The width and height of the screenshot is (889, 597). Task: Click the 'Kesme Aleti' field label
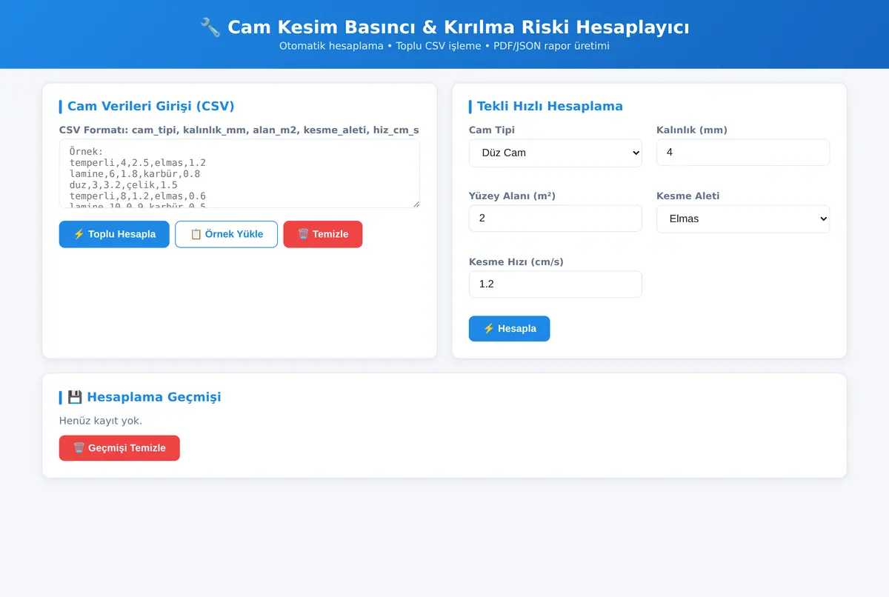[x=687, y=196]
